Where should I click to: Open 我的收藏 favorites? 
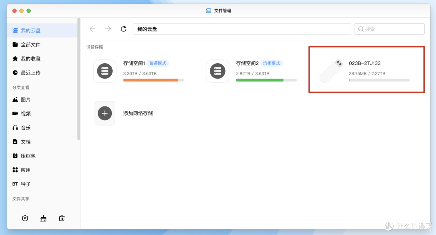coord(42,58)
